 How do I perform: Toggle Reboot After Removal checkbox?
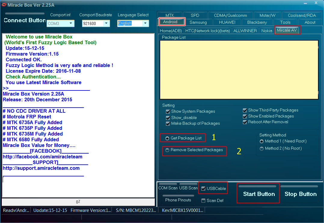(x=245, y=122)
